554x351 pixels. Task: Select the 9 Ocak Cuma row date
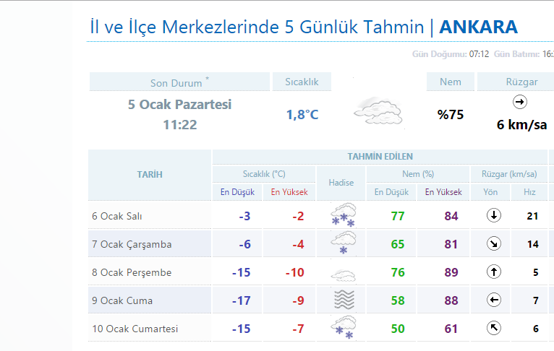click(122, 300)
